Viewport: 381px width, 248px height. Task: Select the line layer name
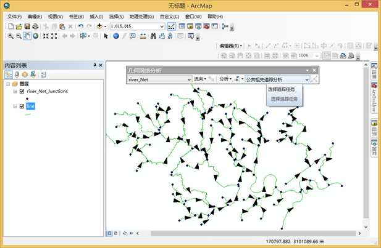point(30,106)
